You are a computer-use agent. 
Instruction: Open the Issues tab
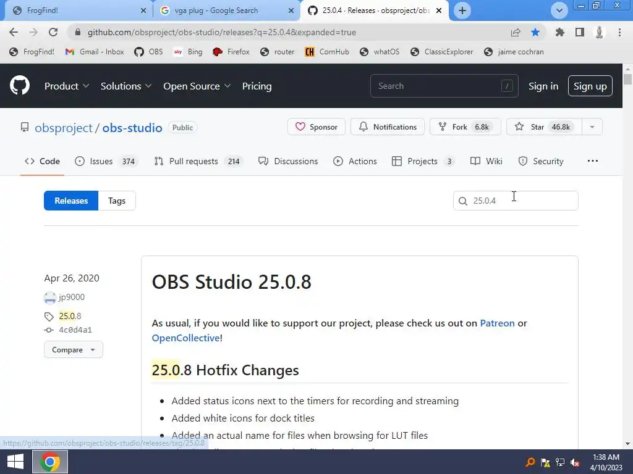pyautogui.click(x=107, y=161)
